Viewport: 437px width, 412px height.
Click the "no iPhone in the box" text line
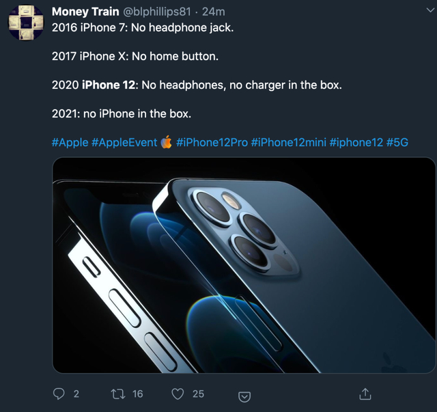[121, 113]
